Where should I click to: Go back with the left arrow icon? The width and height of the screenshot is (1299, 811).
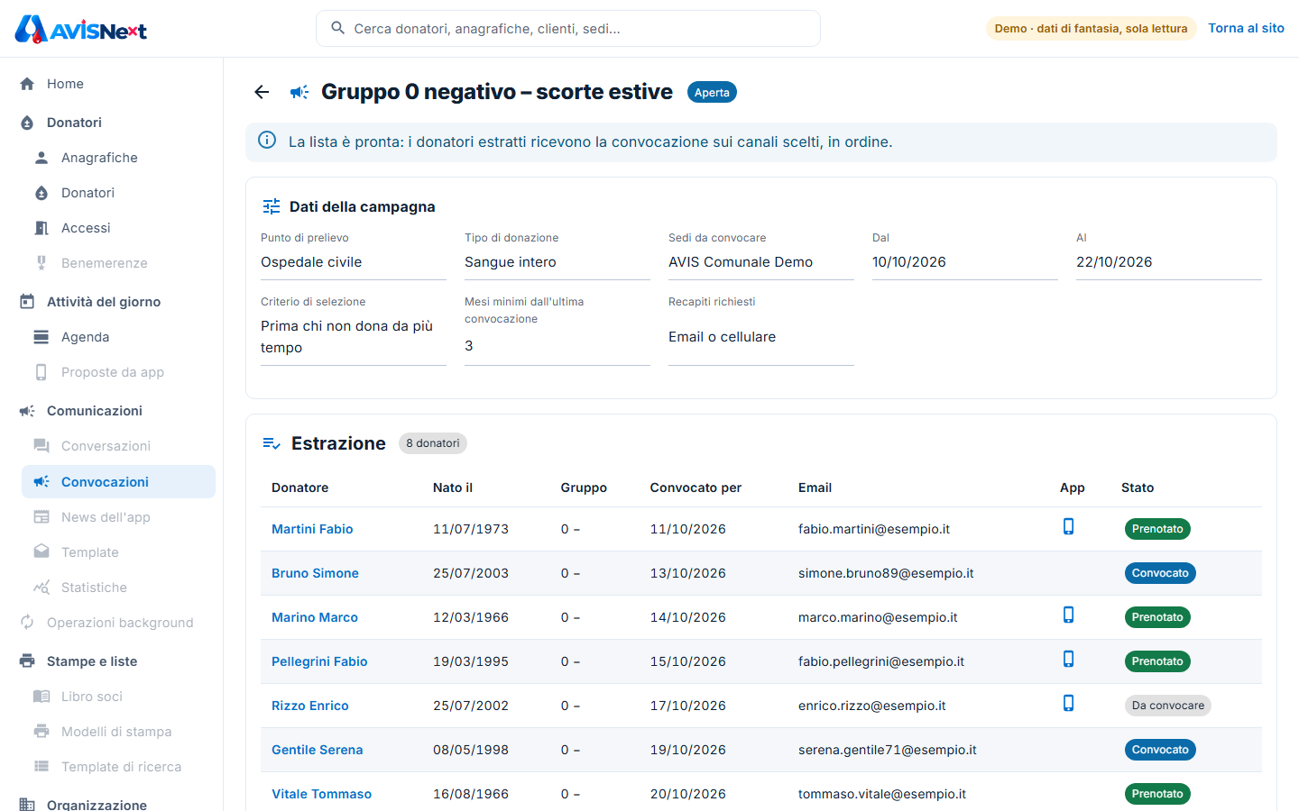point(262,92)
